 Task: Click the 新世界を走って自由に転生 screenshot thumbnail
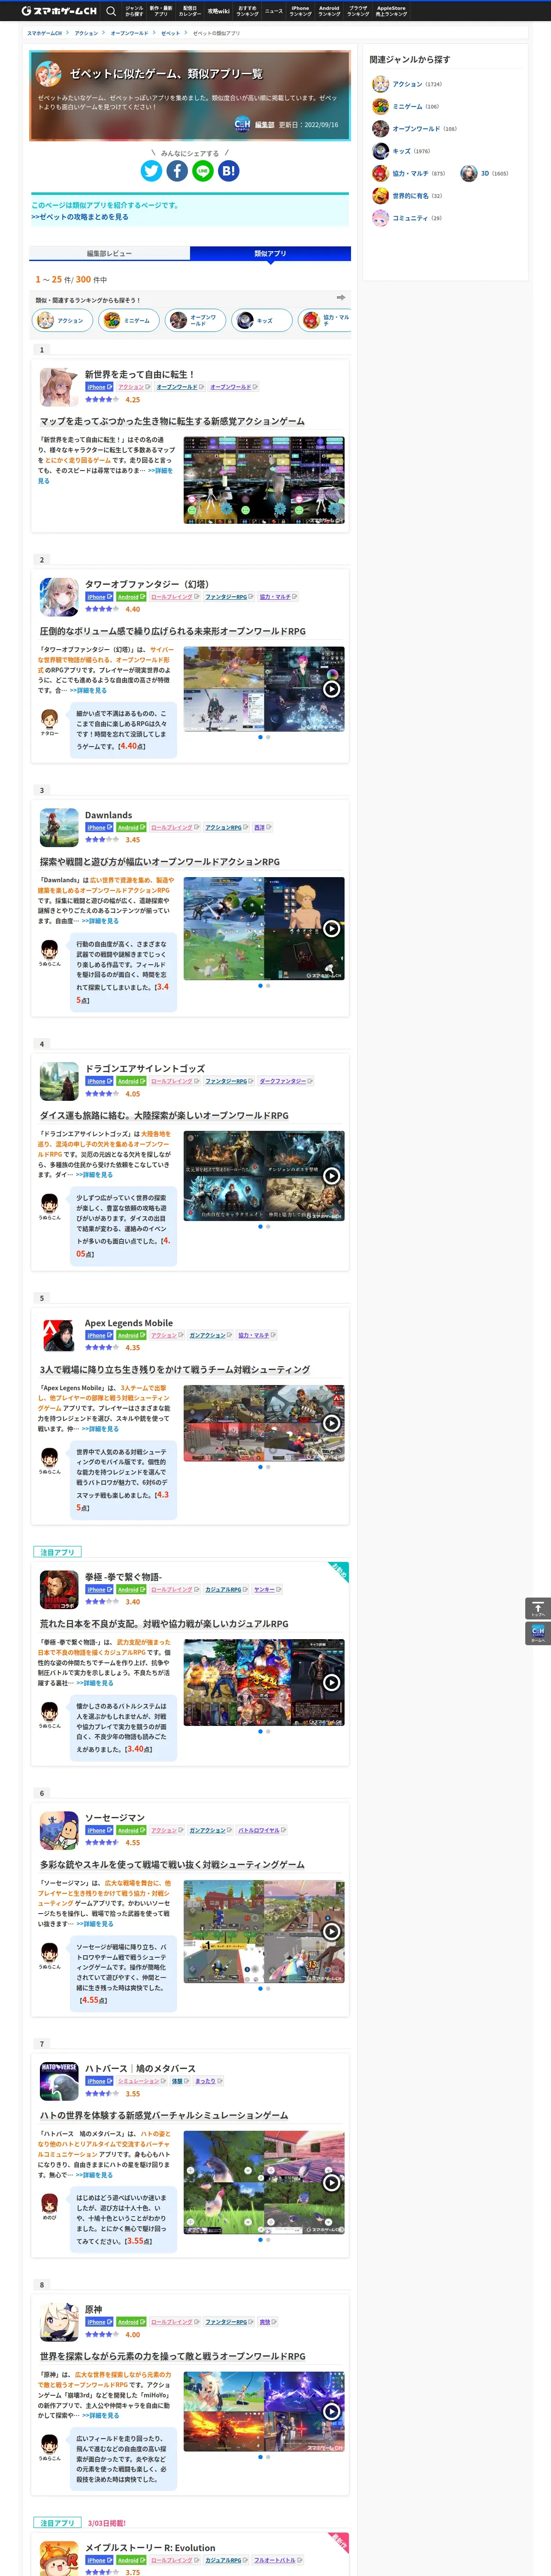(264, 479)
